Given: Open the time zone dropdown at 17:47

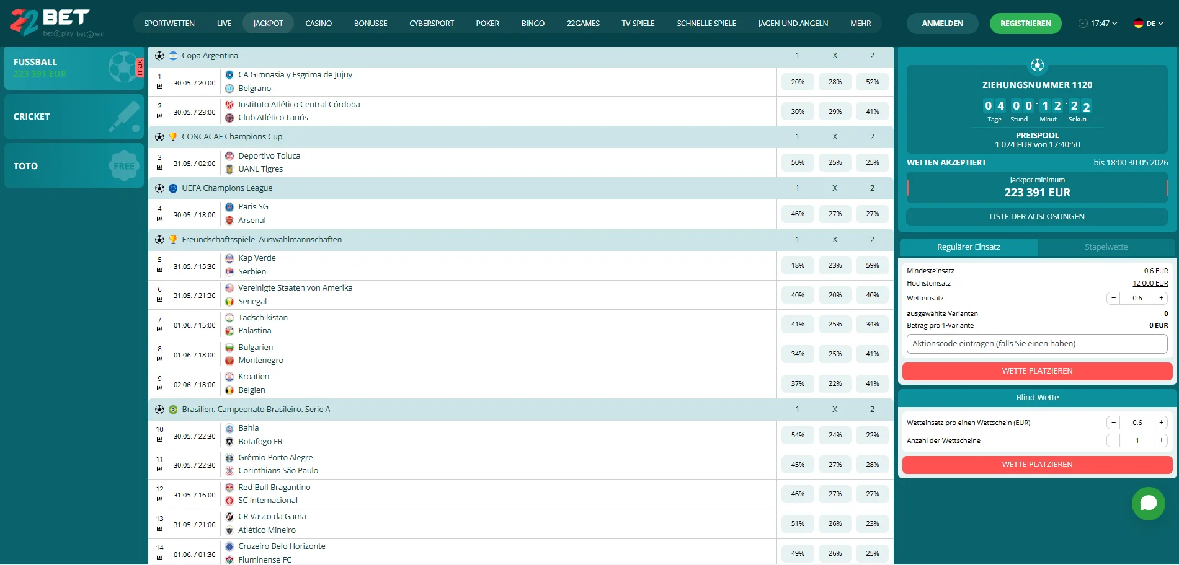Looking at the screenshot, I should pyautogui.click(x=1098, y=24).
